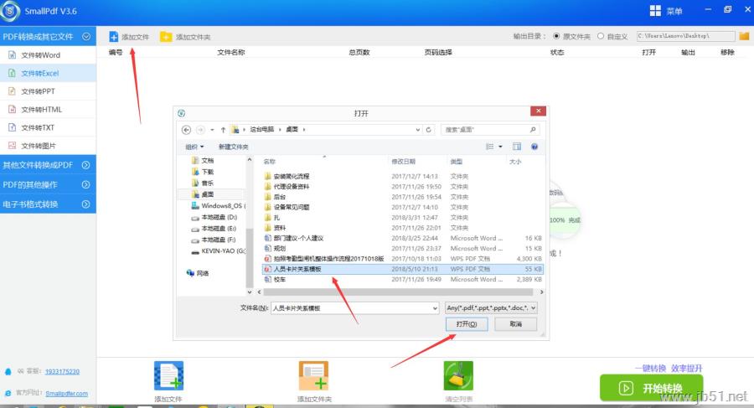Click the 添加文件夹 folder icon in top toolbar
The image size is (754, 408).
tap(166, 37)
